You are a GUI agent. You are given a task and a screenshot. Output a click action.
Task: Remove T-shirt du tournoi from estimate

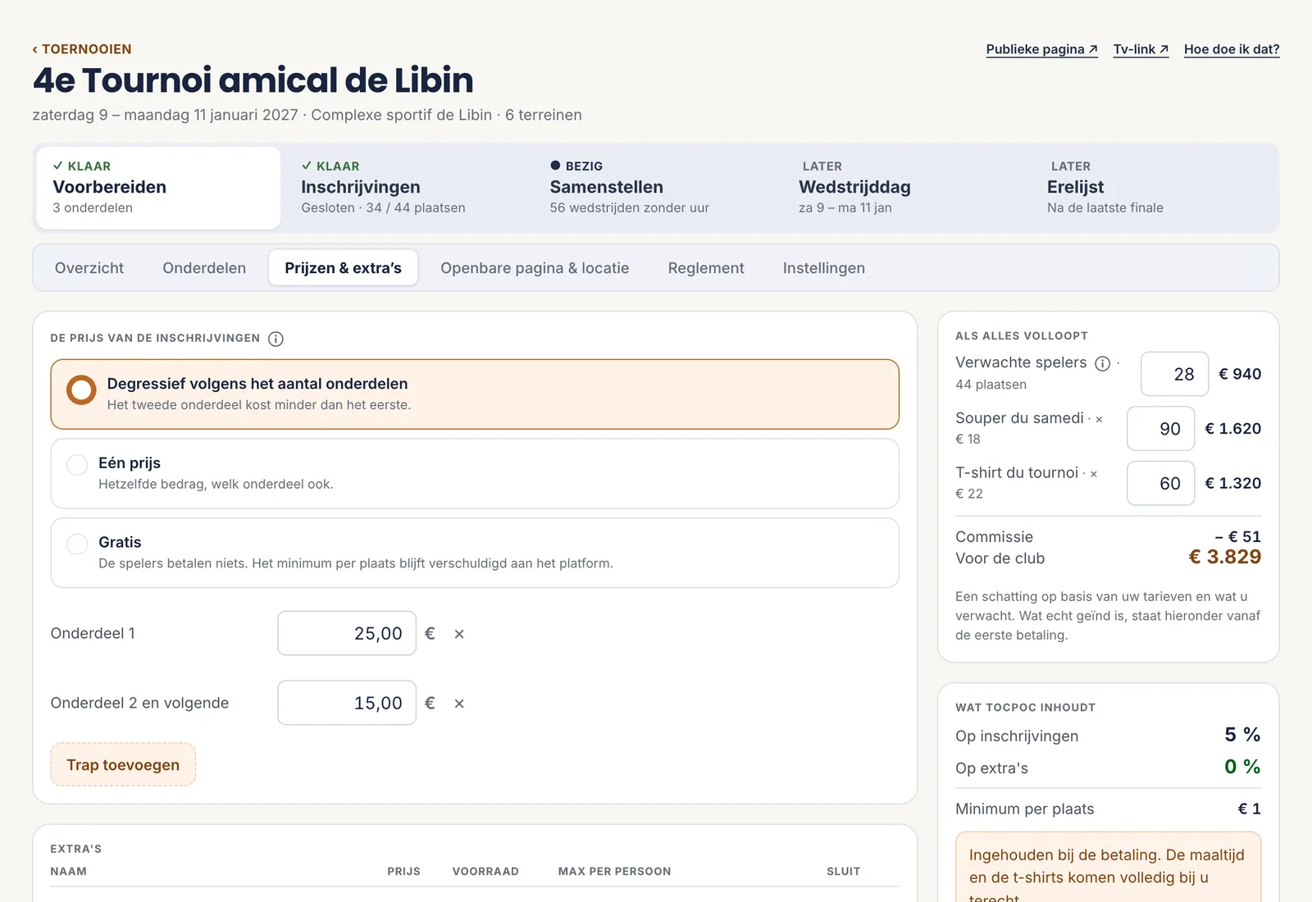point(1093,474)
